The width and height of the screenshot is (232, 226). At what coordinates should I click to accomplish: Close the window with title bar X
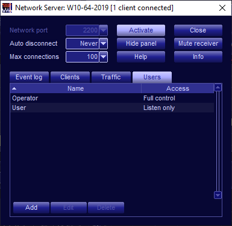[x=222, y=8]
